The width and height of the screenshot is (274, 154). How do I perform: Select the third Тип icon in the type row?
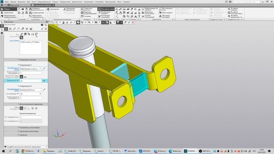(x=29, y=34)
